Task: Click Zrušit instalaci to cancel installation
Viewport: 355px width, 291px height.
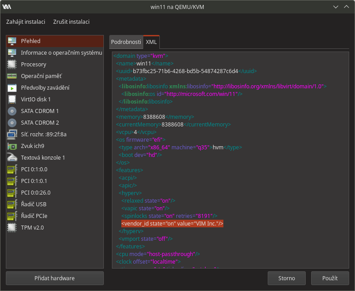Action: pos(71,22)
